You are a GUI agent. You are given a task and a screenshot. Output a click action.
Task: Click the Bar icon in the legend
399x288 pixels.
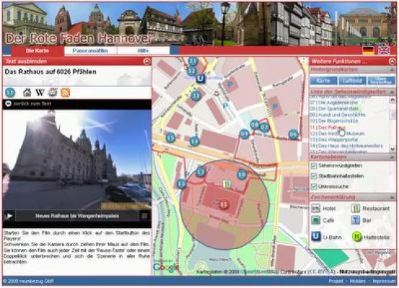[356, 220]
